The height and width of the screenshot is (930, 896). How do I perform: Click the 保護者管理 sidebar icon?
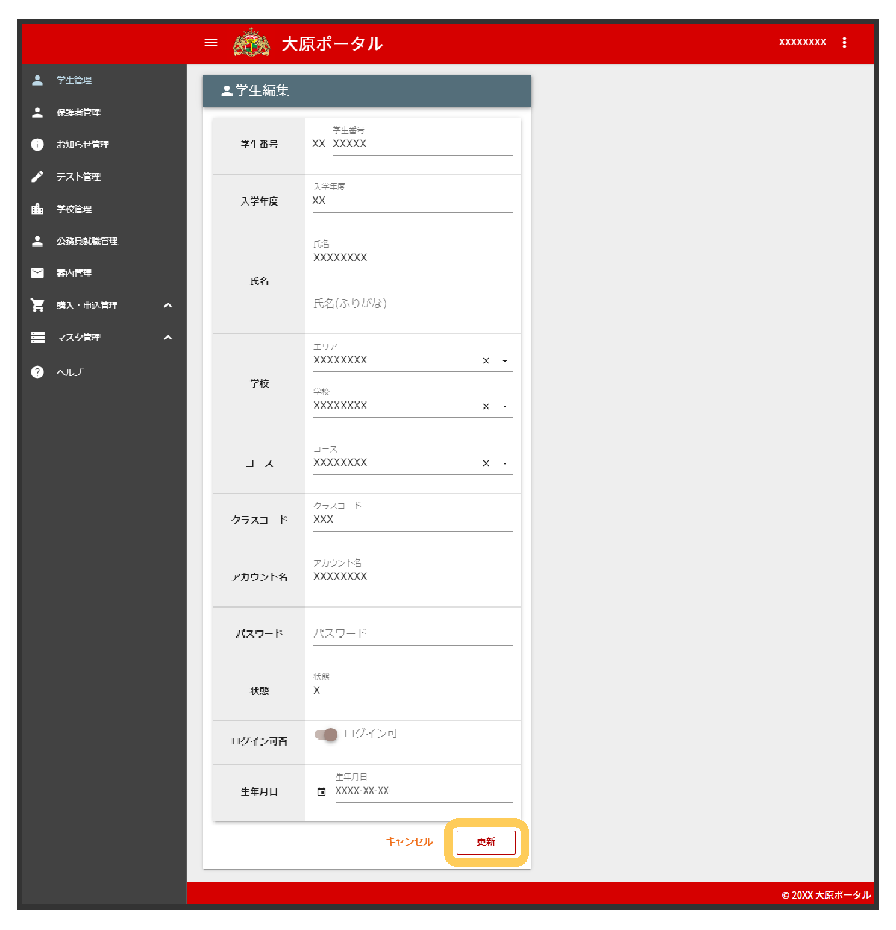[x=37, y=112]
